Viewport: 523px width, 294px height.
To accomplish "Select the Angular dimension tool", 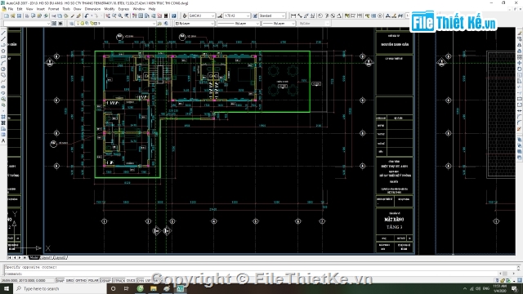I will 339,16.
